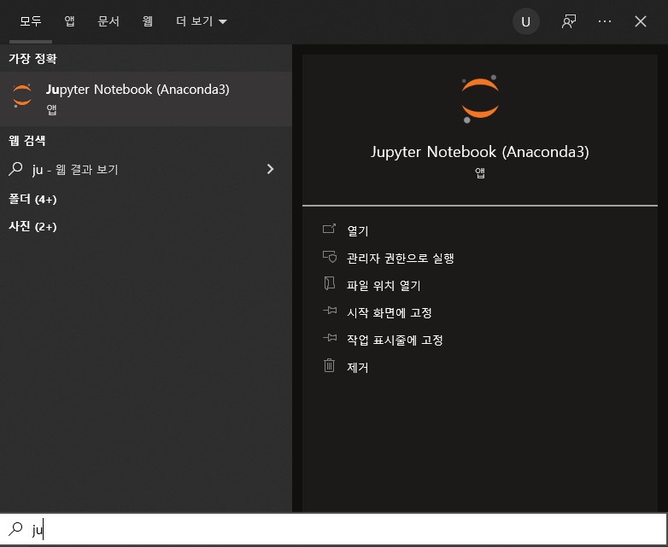Click the U user account avatar

click(526, 21)
